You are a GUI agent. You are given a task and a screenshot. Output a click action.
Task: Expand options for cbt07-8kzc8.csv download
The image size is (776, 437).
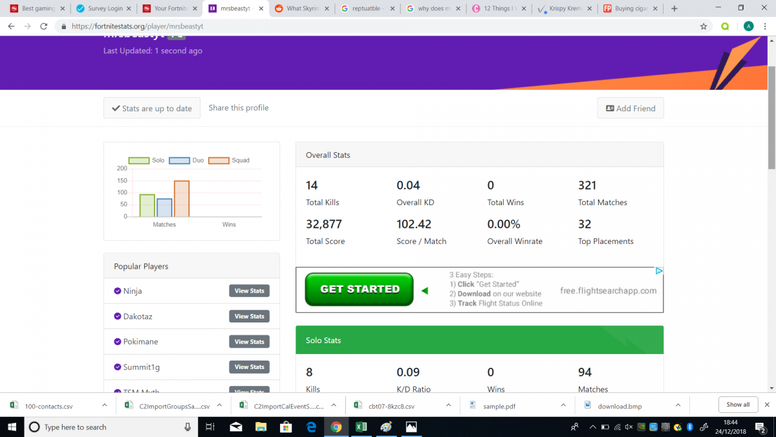449,405
